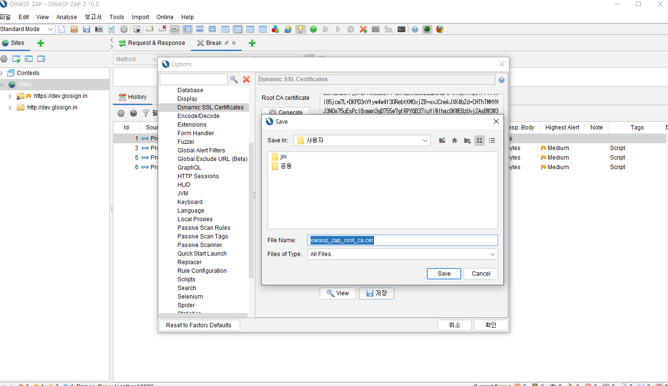Select Database in Options tree
The image size is (668, 386).
190,90
